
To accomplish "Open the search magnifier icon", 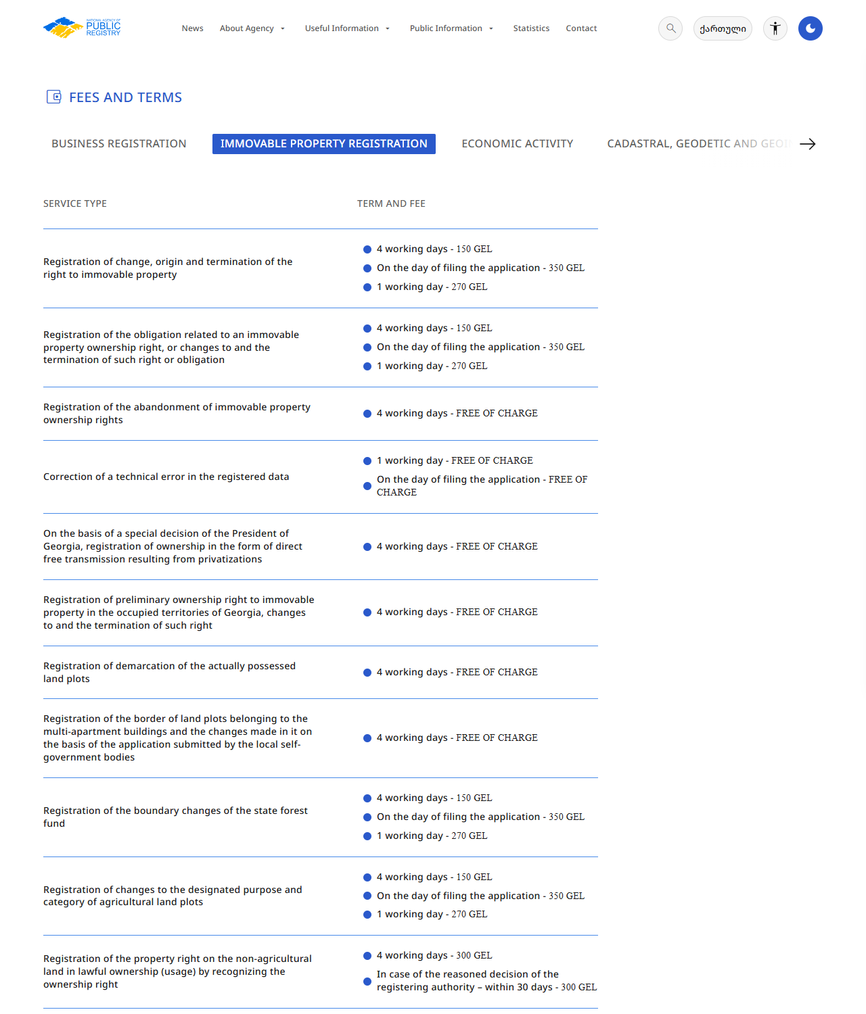I will coord(670,28).
